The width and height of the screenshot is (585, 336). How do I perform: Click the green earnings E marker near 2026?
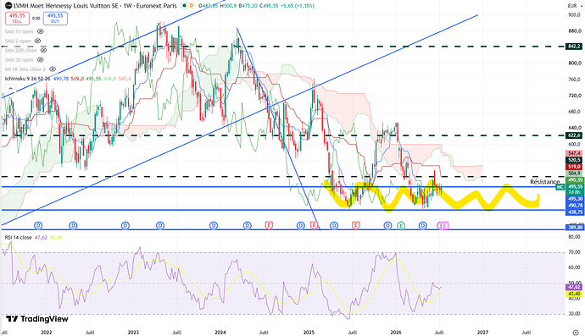pos(401,225)
